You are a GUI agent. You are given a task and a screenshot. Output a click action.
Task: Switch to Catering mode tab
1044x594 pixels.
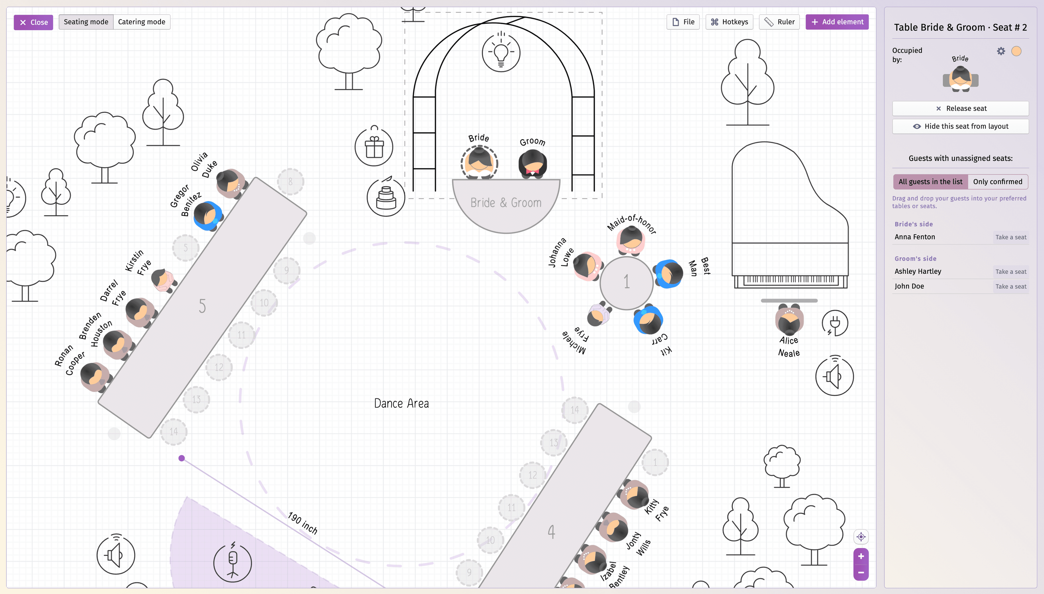pyautogui.click(x=141, y=21)
